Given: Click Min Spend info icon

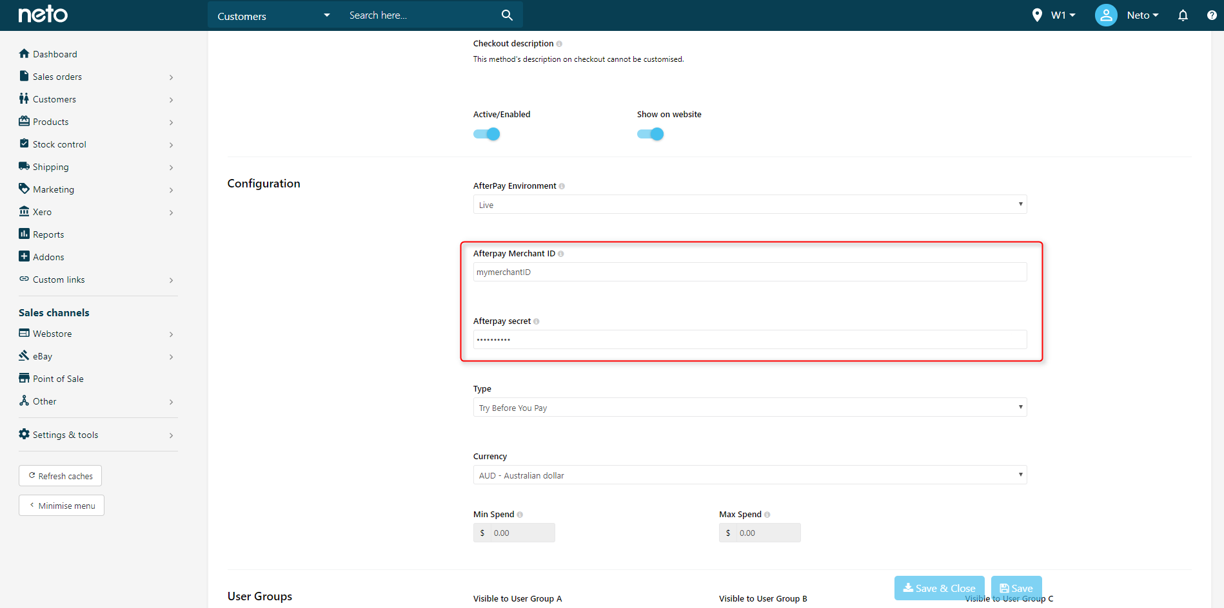Looking at the screenshot, I should (520, 515).
